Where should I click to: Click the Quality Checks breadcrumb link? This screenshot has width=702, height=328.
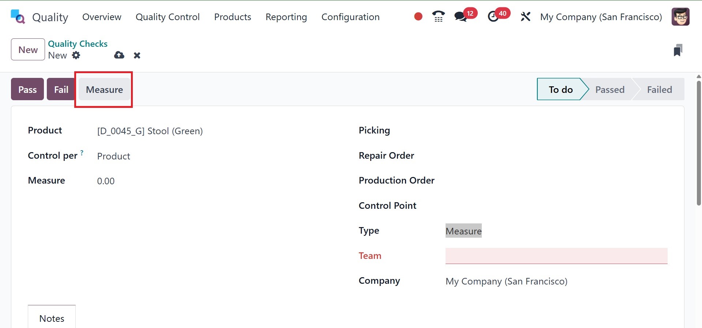point(78,44)
